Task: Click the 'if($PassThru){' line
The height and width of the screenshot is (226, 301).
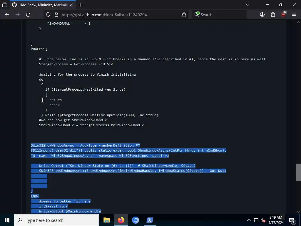Action: pyautogui.click(x=53, y=206)
